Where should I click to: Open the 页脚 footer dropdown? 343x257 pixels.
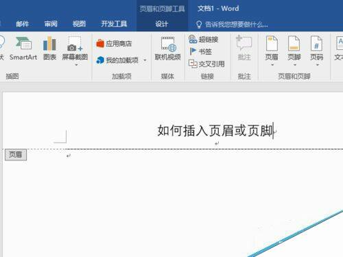(295, 65)
